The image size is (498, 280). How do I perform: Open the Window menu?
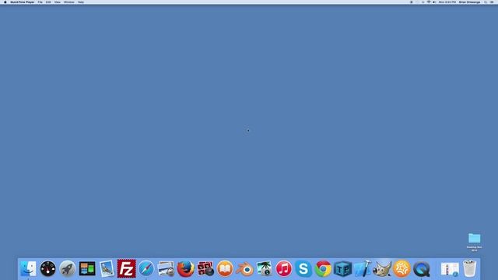(x=69, y=2)
